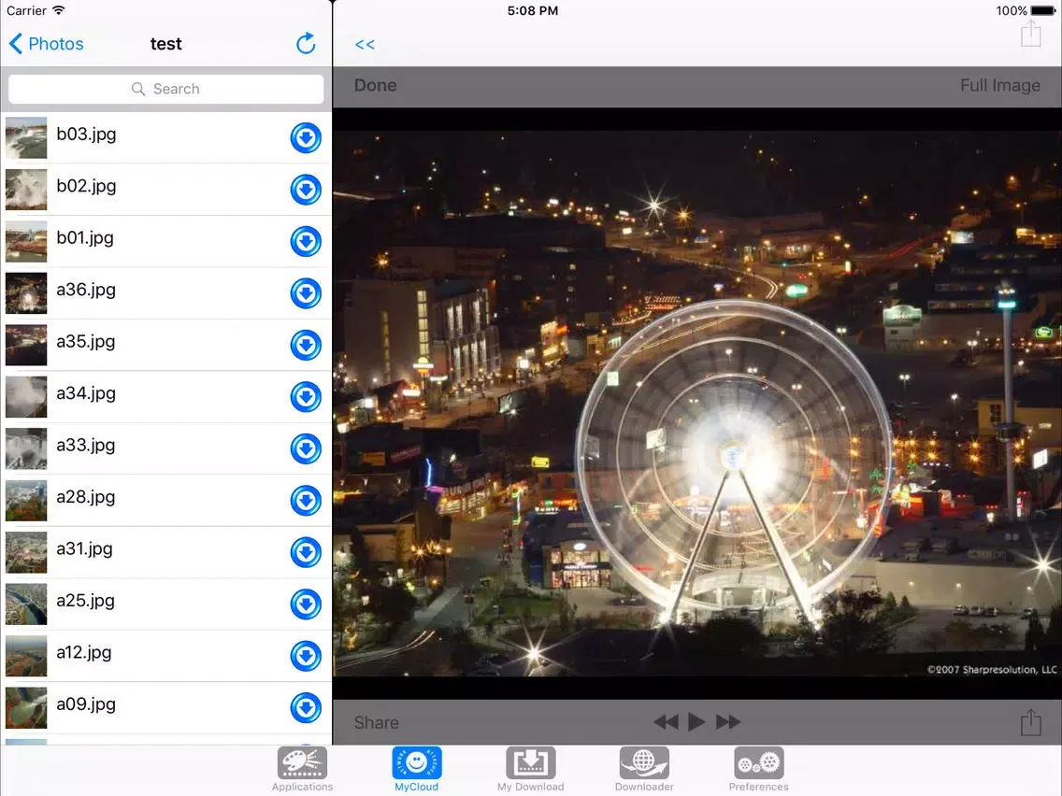
Task: Tap the Ferris wheel preview image
Action: tap(697, 404)
